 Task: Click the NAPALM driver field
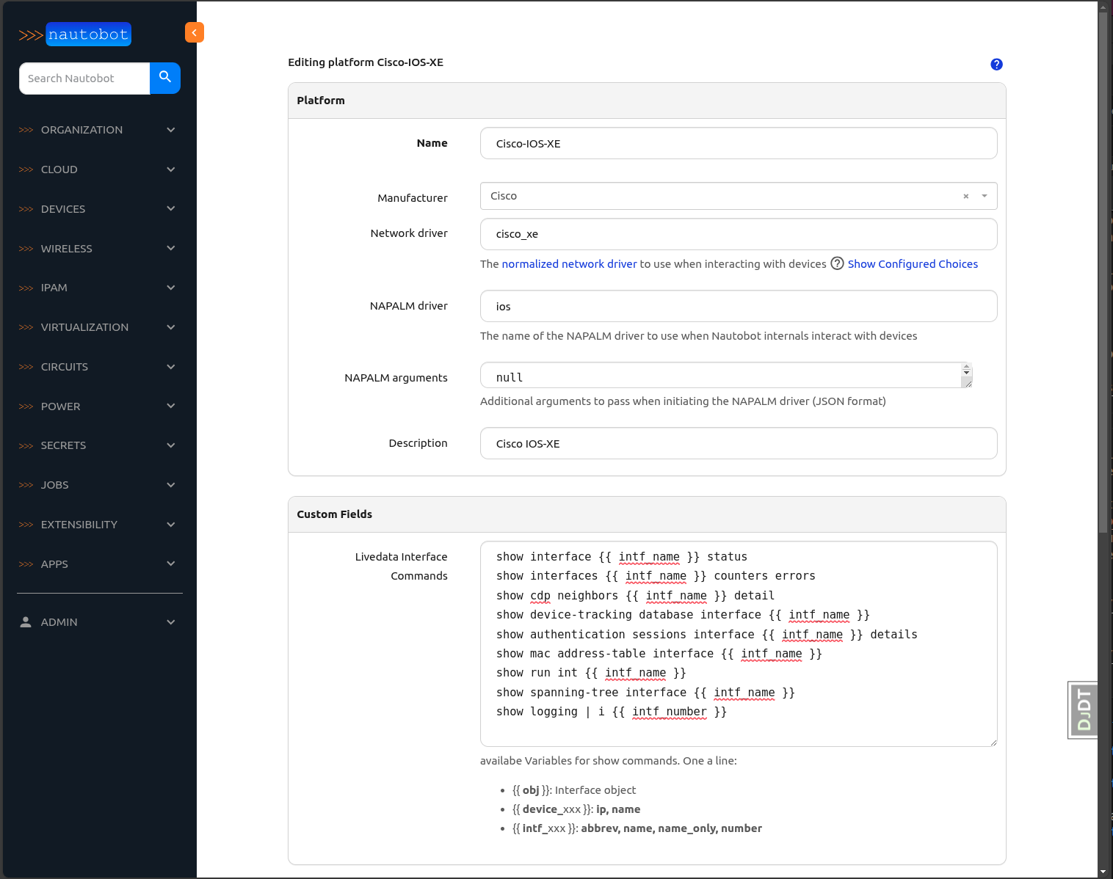pos(739,306)
